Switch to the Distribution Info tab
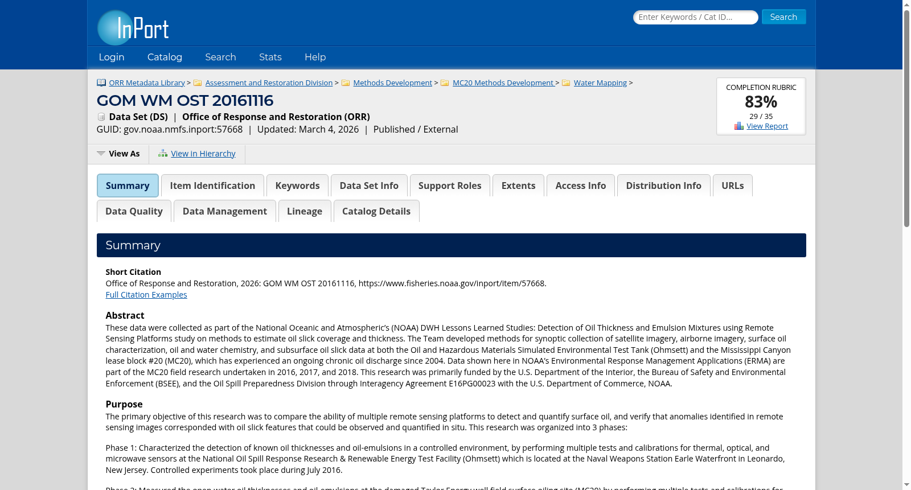Image resolution: width=911 pixels, height=490 pixels. 664,186
